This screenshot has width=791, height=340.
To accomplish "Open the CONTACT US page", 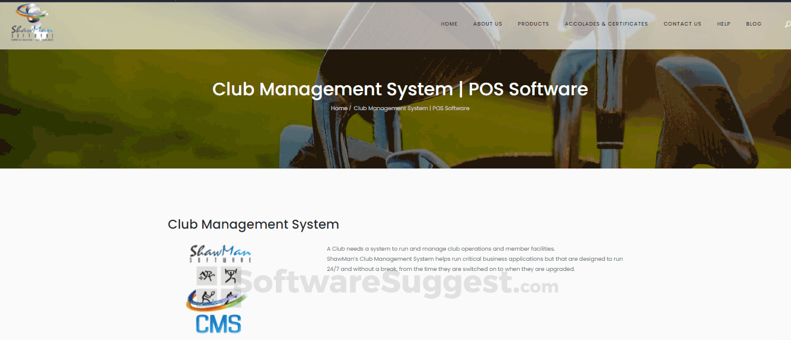I will pyautogui.click(x=683, y=24).
